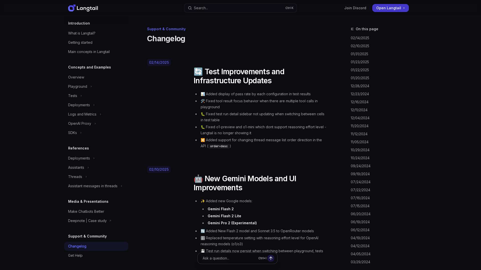Jump to 12/28/2024 changelog entry

tap(360, 86)
